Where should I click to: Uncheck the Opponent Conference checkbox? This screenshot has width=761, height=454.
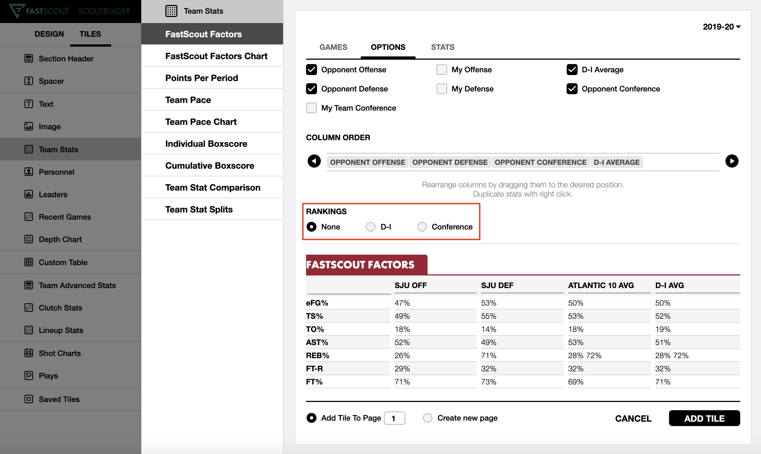(572, 89)
